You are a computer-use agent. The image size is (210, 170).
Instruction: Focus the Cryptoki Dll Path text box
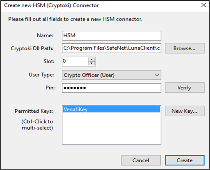[x=111, y=48]
